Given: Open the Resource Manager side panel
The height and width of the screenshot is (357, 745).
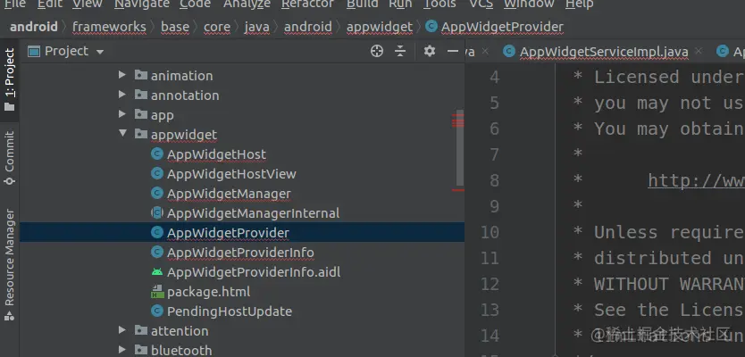Looking at the screenshot, I should (10, 264).
